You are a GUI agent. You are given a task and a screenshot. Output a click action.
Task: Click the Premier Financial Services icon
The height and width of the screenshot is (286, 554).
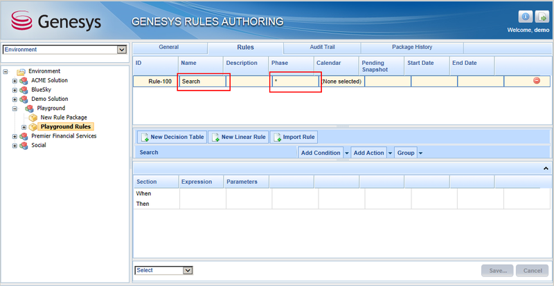tap(24, 136)
